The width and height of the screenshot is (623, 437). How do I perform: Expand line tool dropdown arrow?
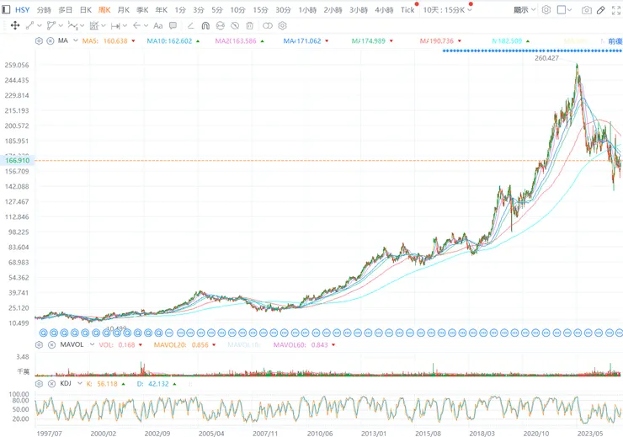[x=40, y=26]
